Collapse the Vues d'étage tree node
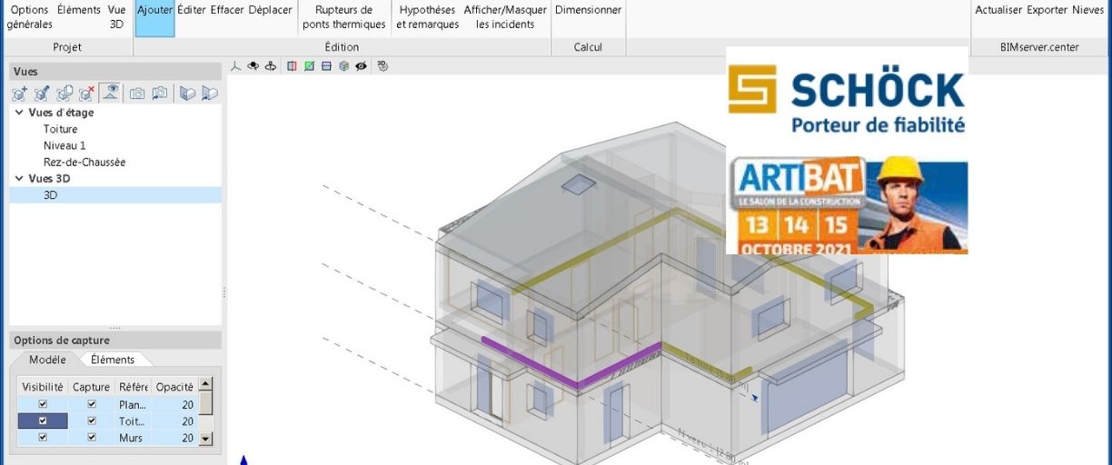The height and width of the screenshot is (465, 1112). coord(19,113)
